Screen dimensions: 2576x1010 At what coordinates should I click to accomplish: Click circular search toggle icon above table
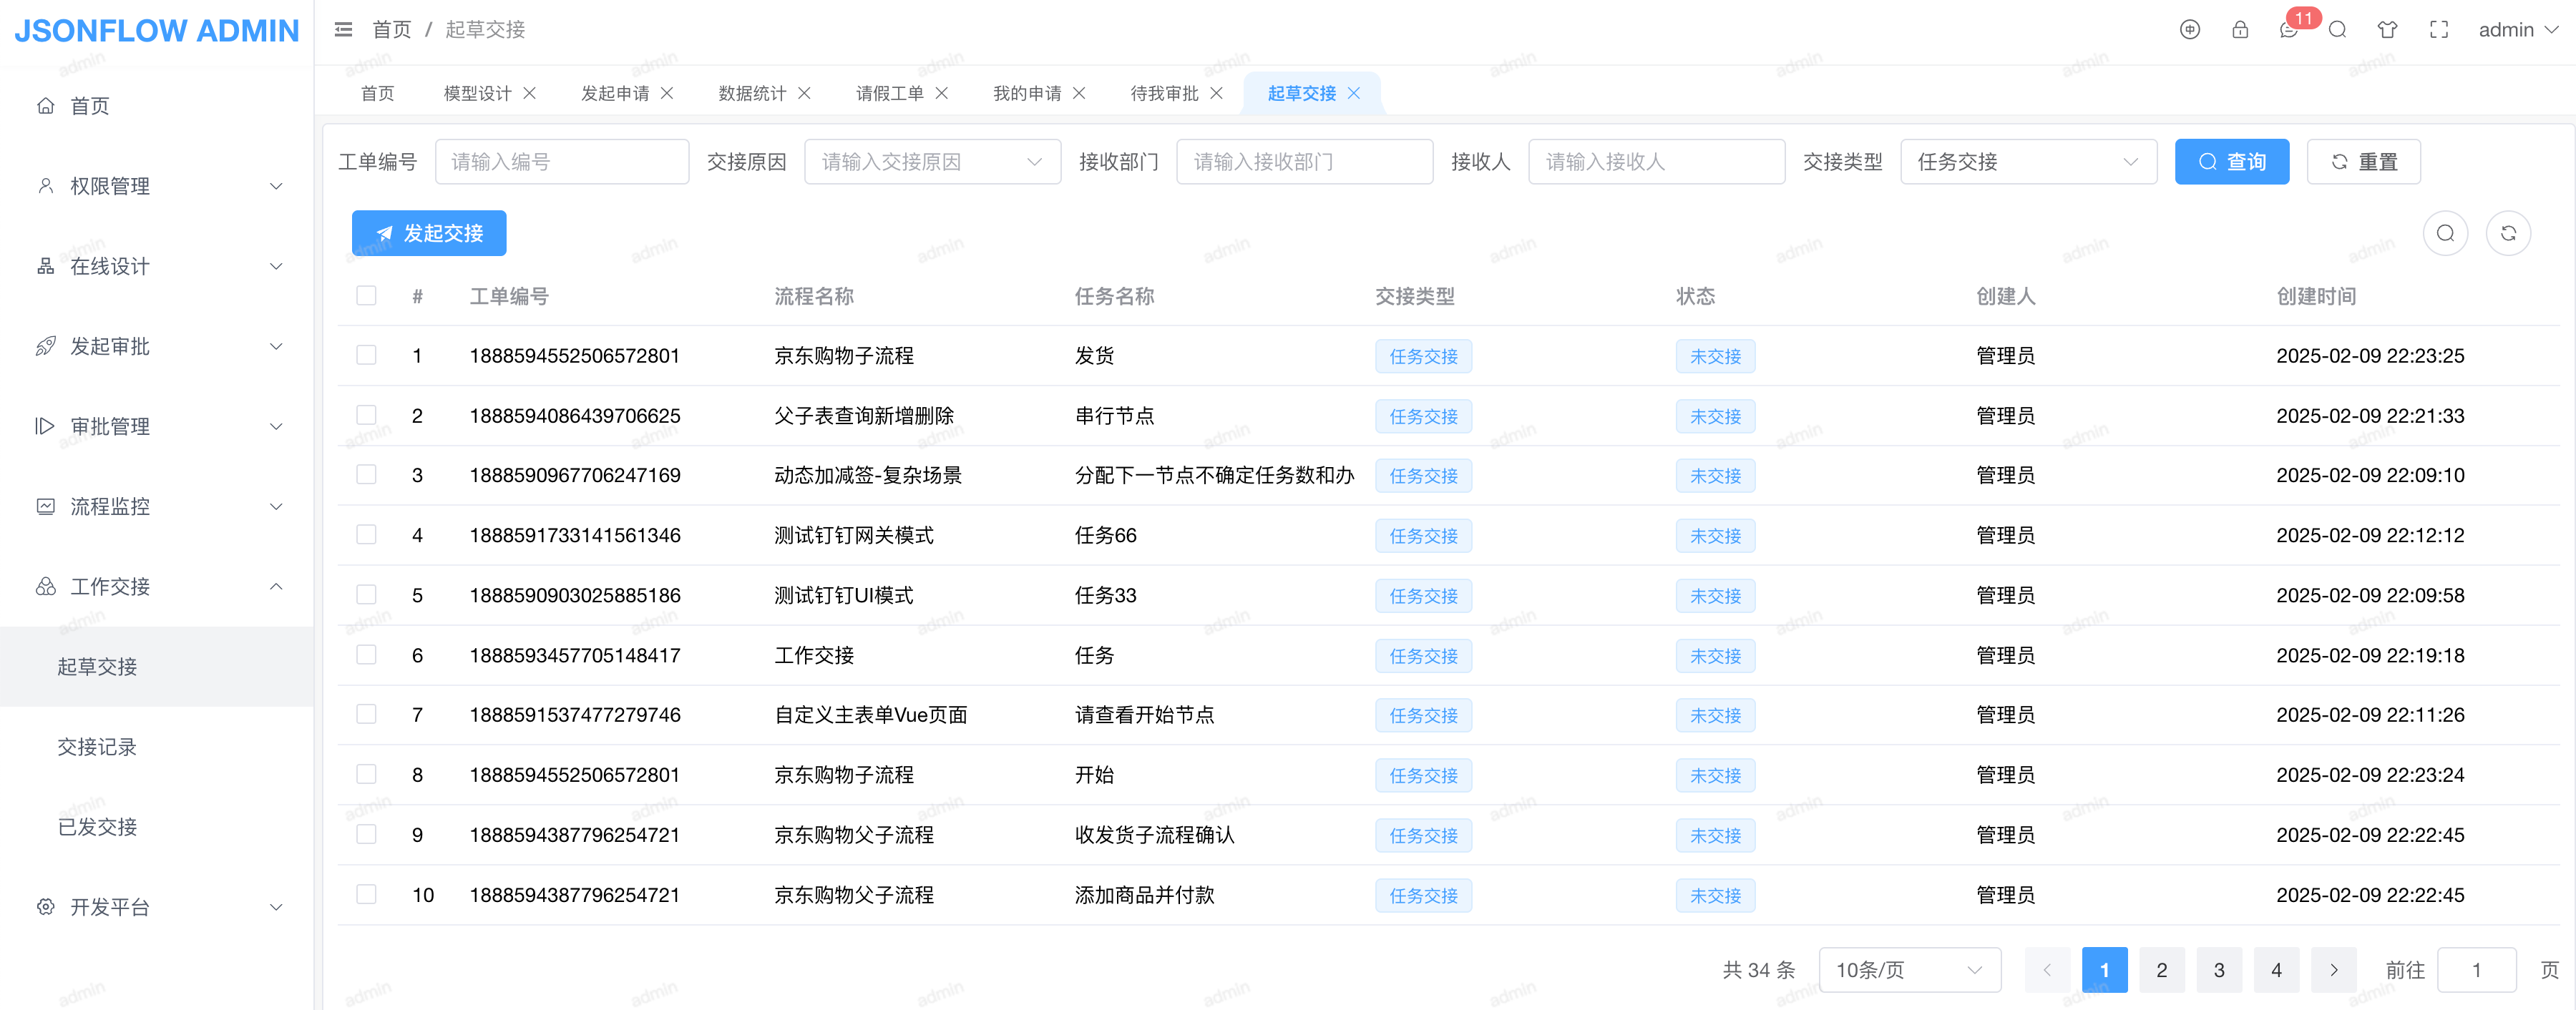tap(2445, 233)
